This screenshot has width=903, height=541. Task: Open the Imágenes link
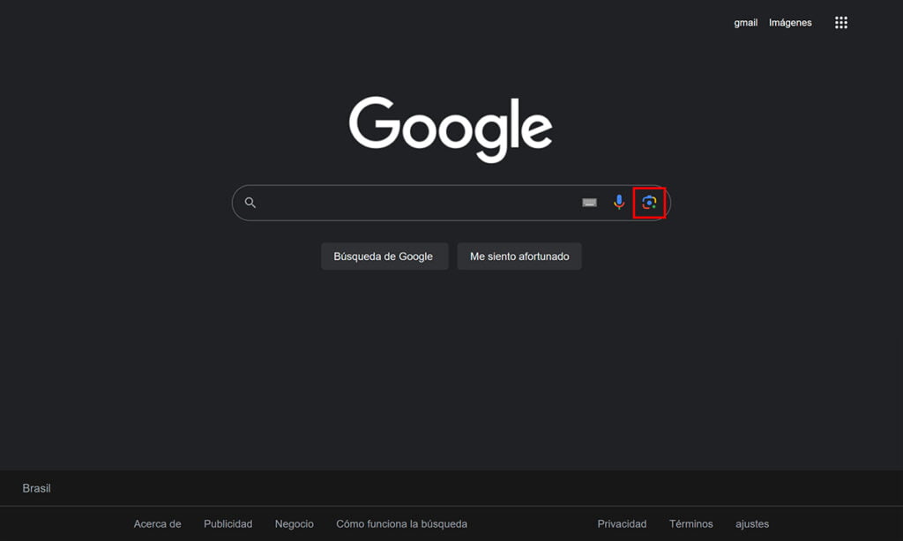point(790,23)
